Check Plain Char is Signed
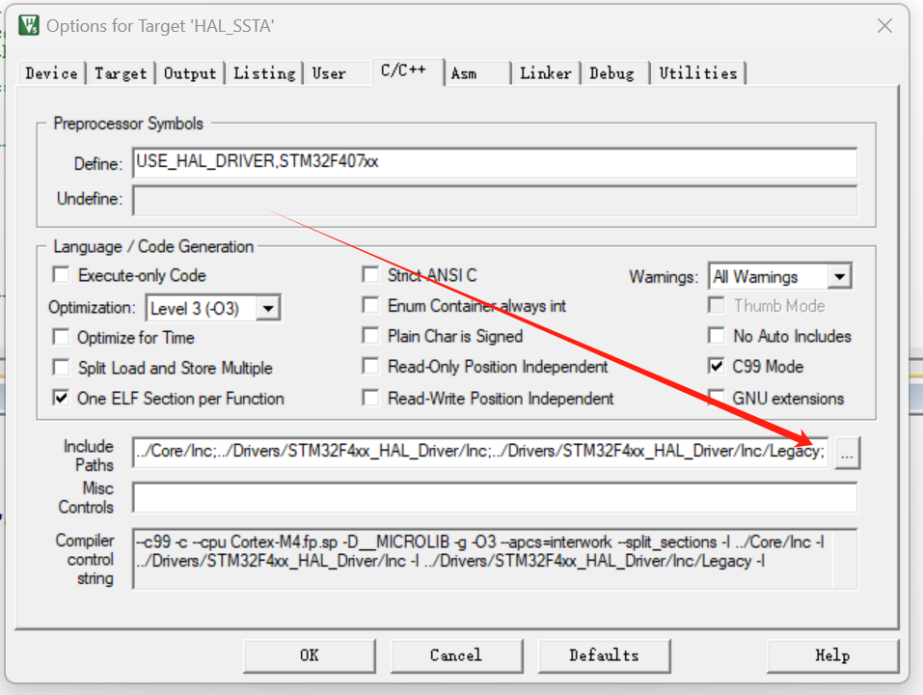The height and width of the screenshot is (695, 923). click(370, 337)
